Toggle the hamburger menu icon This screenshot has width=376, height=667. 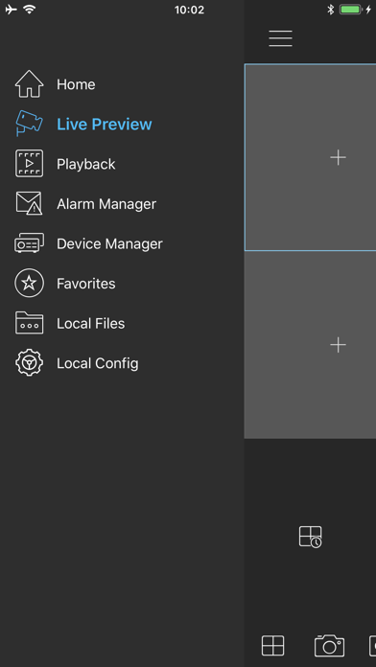[281, 38]
